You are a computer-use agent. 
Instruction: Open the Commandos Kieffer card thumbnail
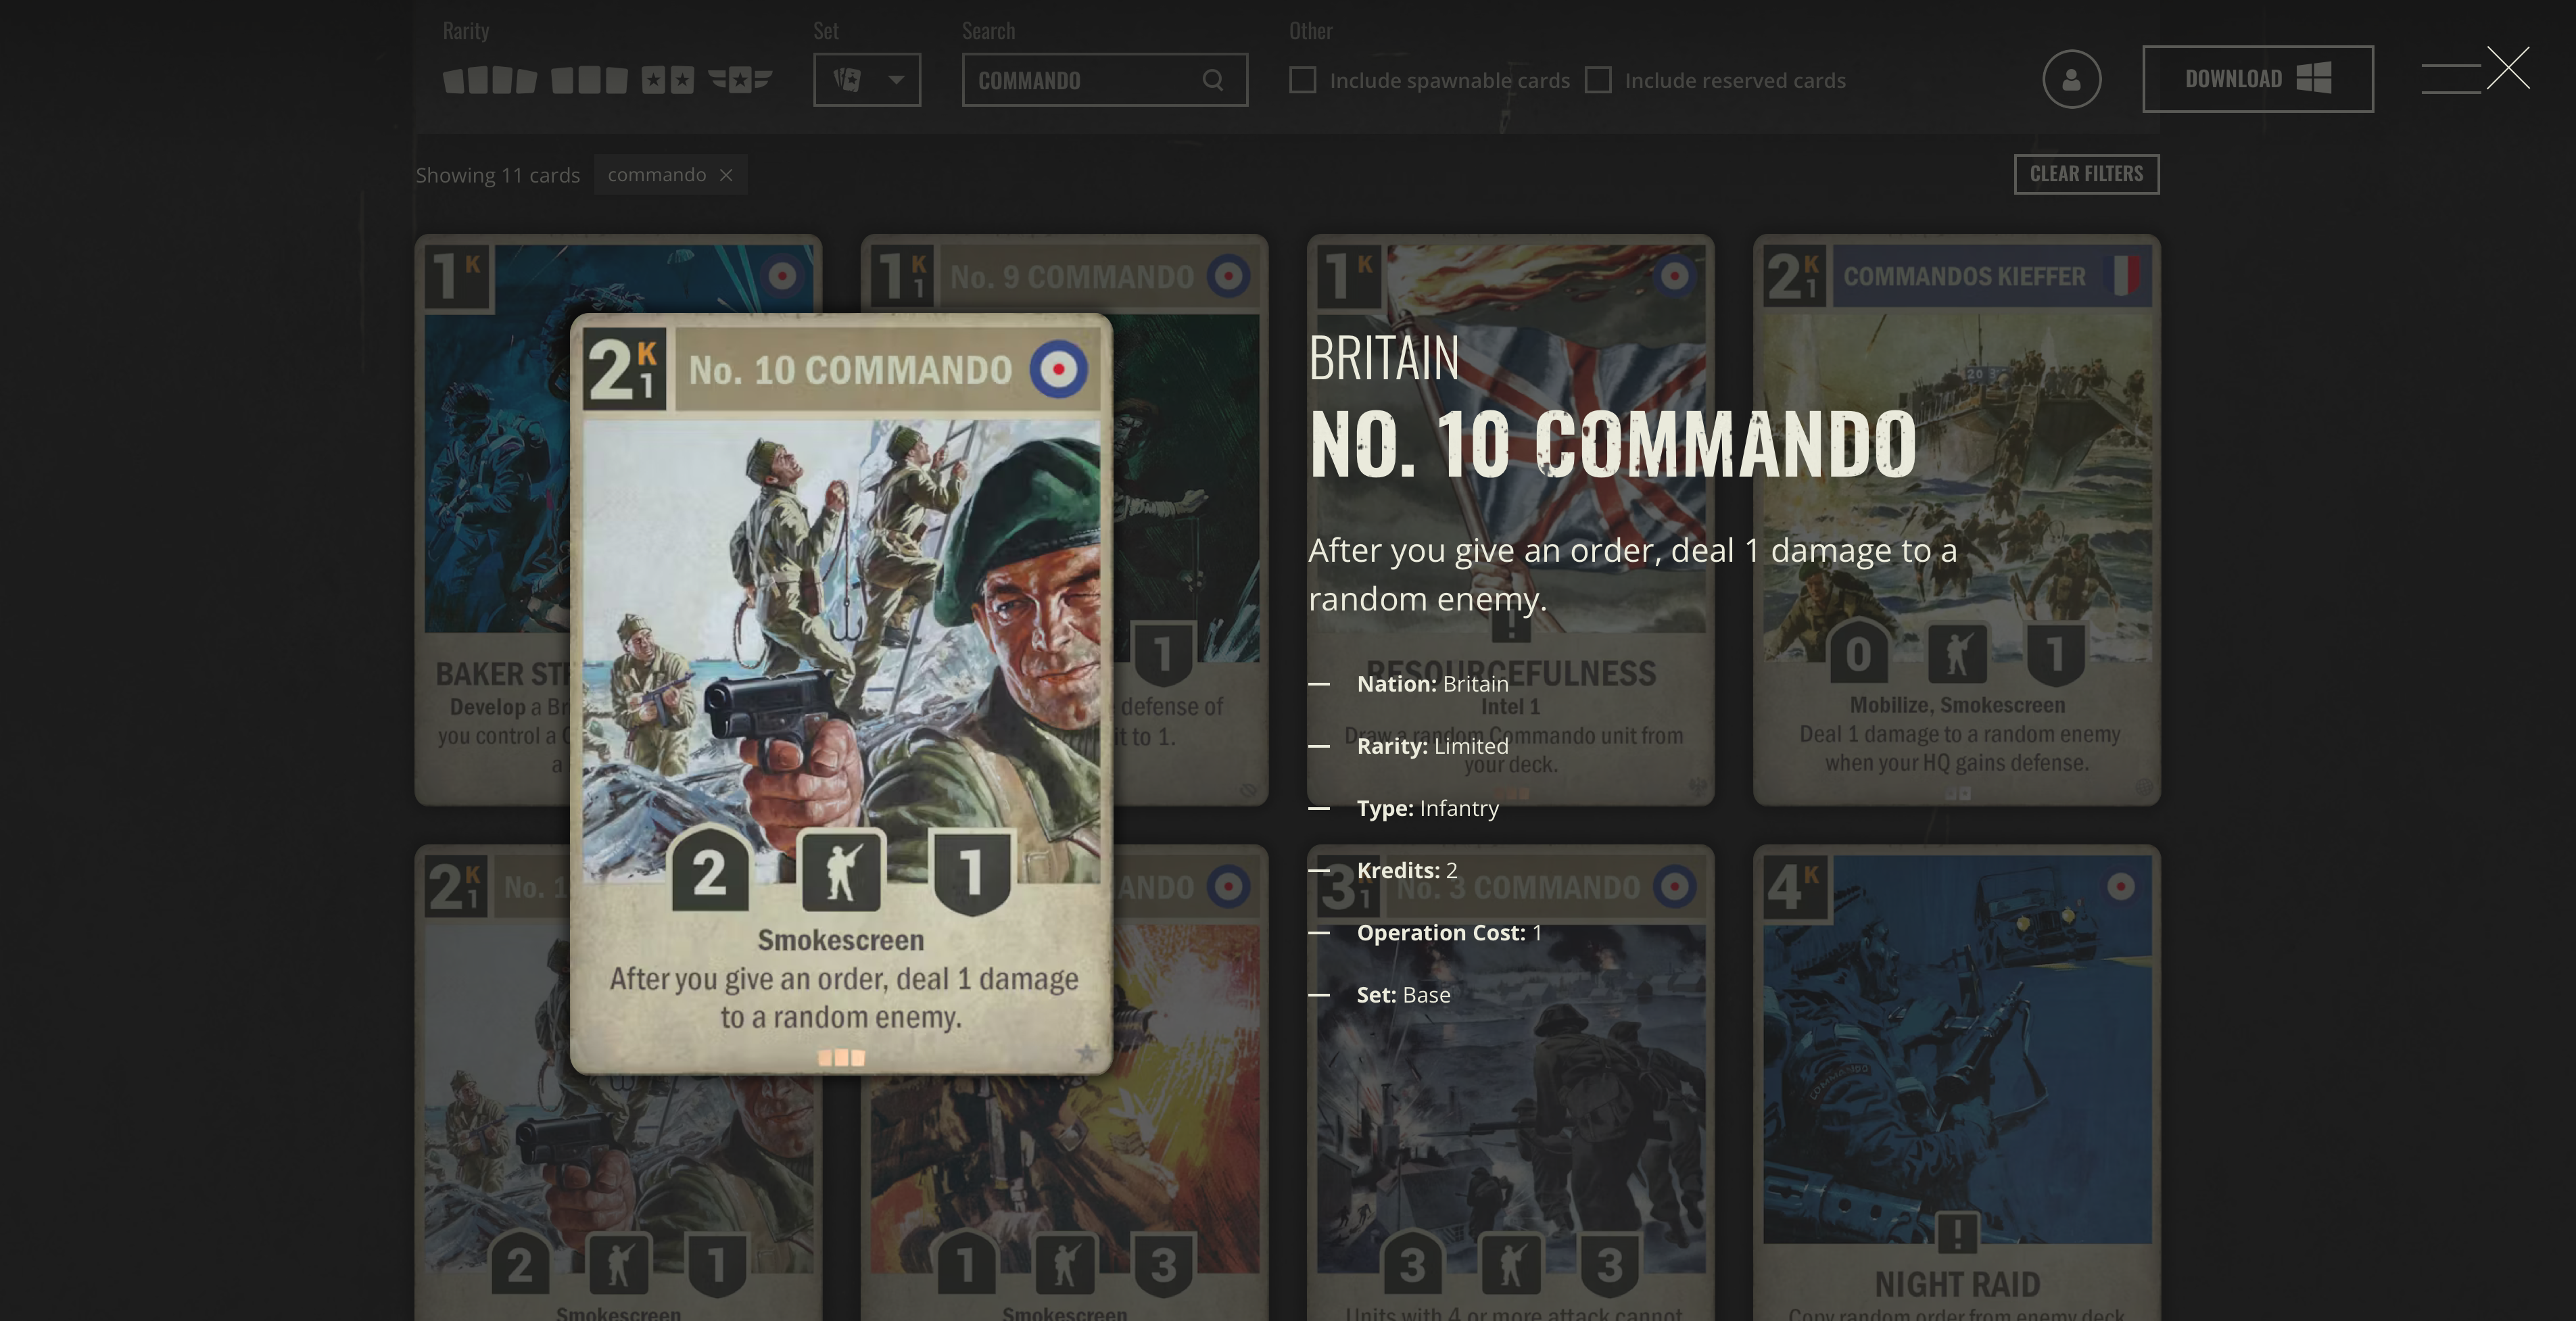tap(1957, 520)
